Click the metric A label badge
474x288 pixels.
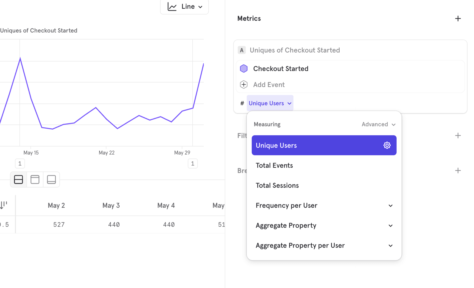[x=241, y=50]
